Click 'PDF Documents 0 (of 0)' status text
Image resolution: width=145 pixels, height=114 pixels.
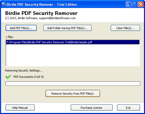(x=28, y=77)
